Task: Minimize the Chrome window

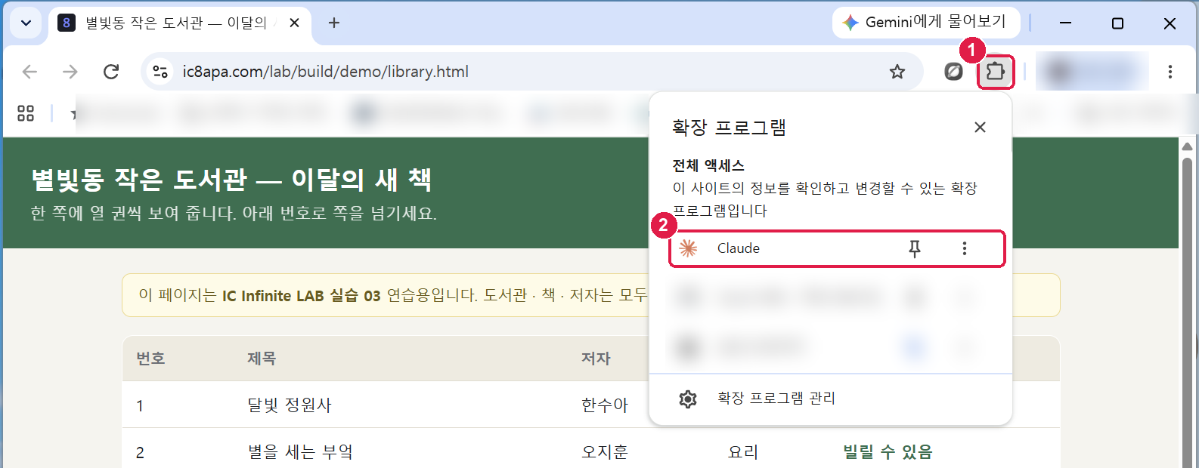Action: point(1065,23)
